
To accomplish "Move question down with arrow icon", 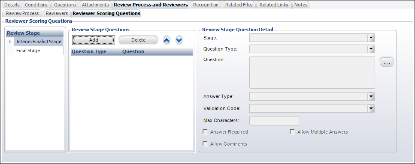I will [x=179, y=40].
